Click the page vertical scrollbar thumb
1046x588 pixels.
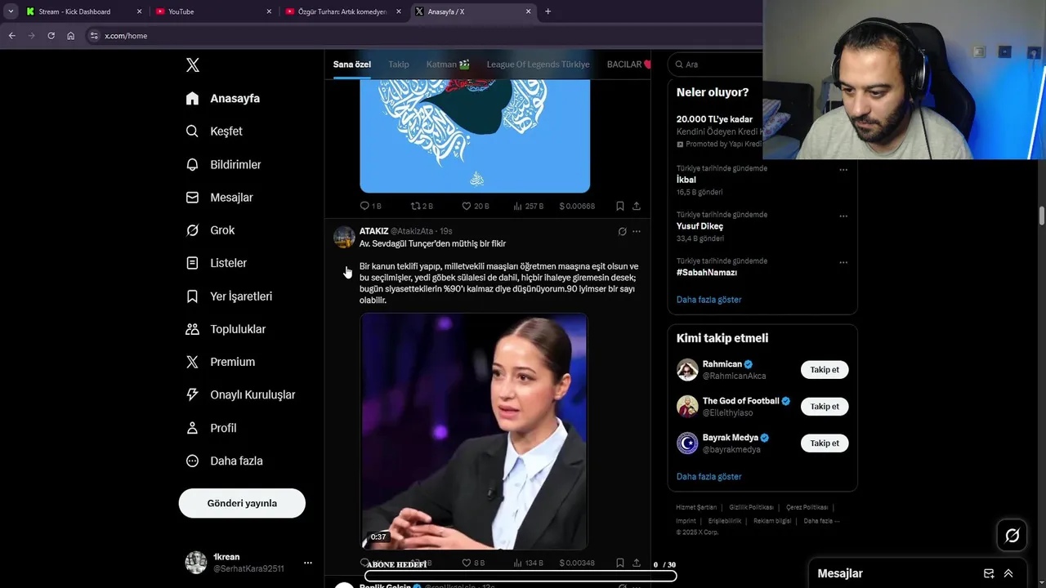click(x=1042, y=216)
